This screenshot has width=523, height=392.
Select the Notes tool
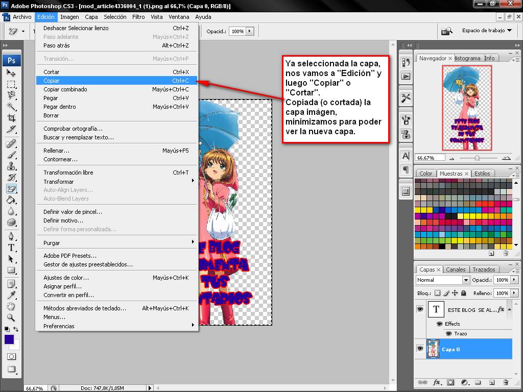coord(11,284)
